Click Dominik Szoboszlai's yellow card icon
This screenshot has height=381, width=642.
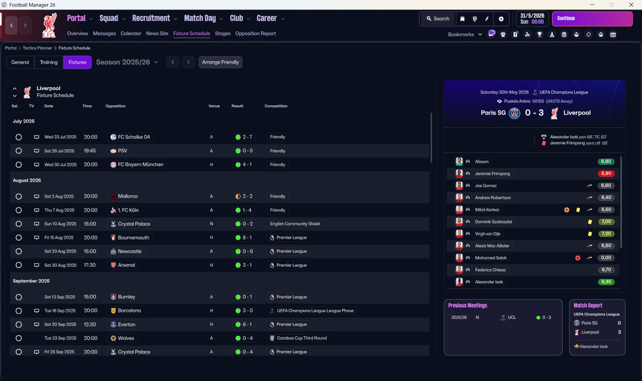[590, 222]
